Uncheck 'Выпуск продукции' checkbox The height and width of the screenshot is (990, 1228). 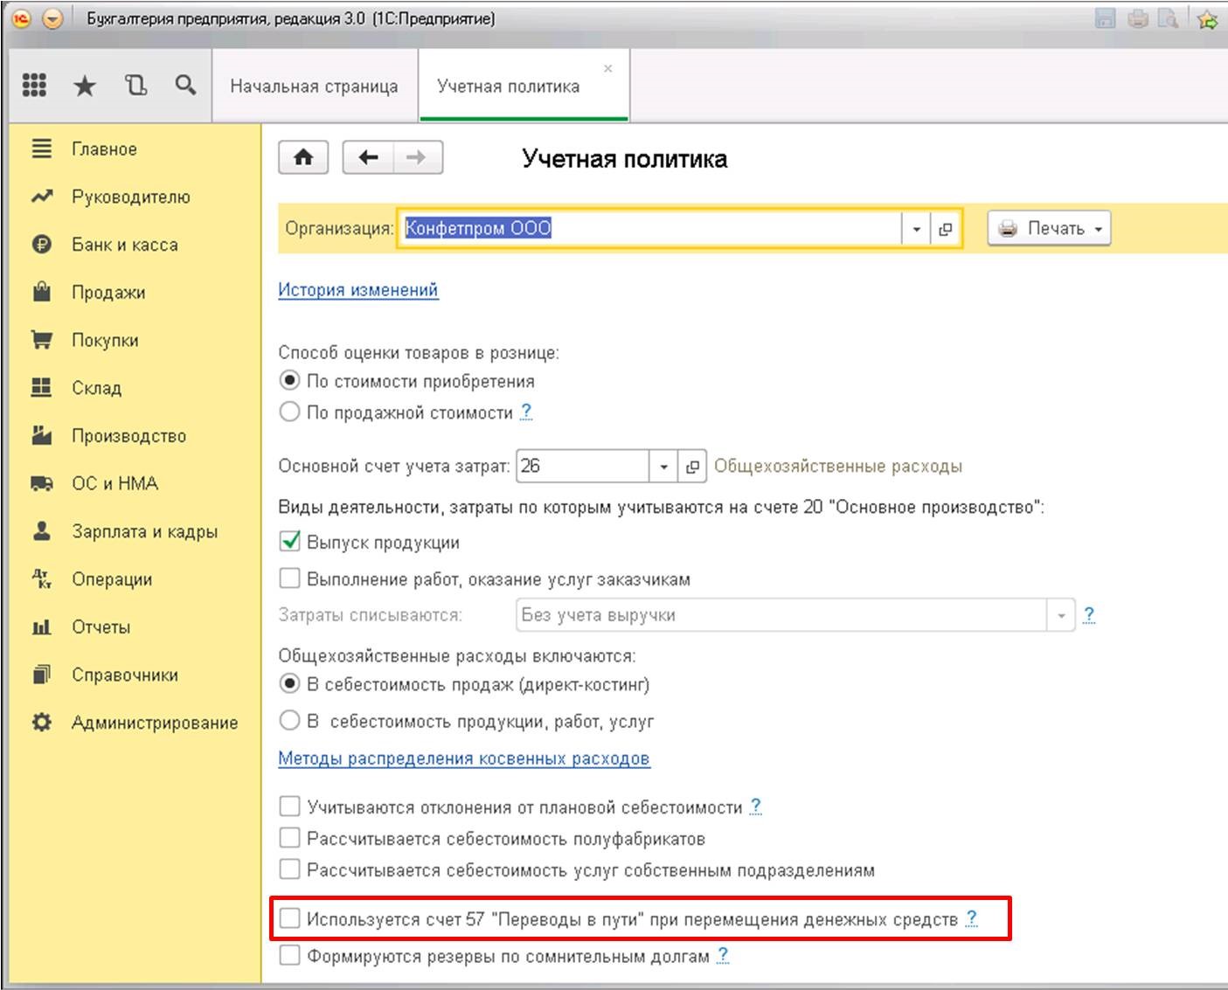pos(289,542)
